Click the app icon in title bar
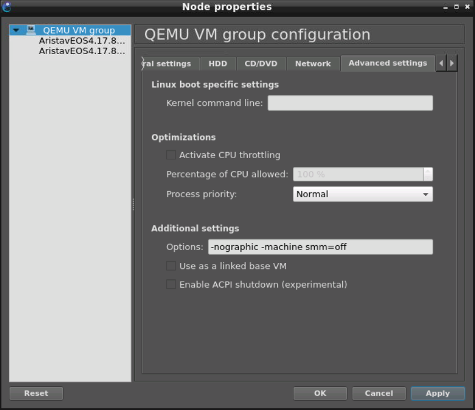This screenshot has width=475, height=410. point(7,7)
